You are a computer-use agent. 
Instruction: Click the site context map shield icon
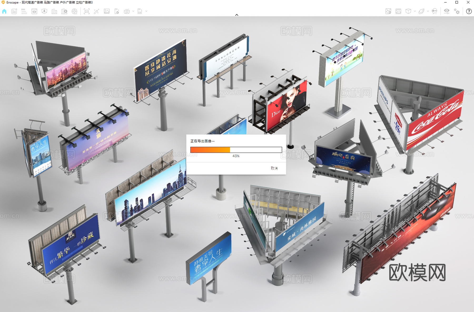(44, 11)
